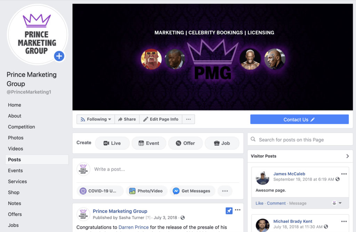Open options for James McCaleb's post
The image size is (356, 232).
pyautogui.click(x=344, y=174)
